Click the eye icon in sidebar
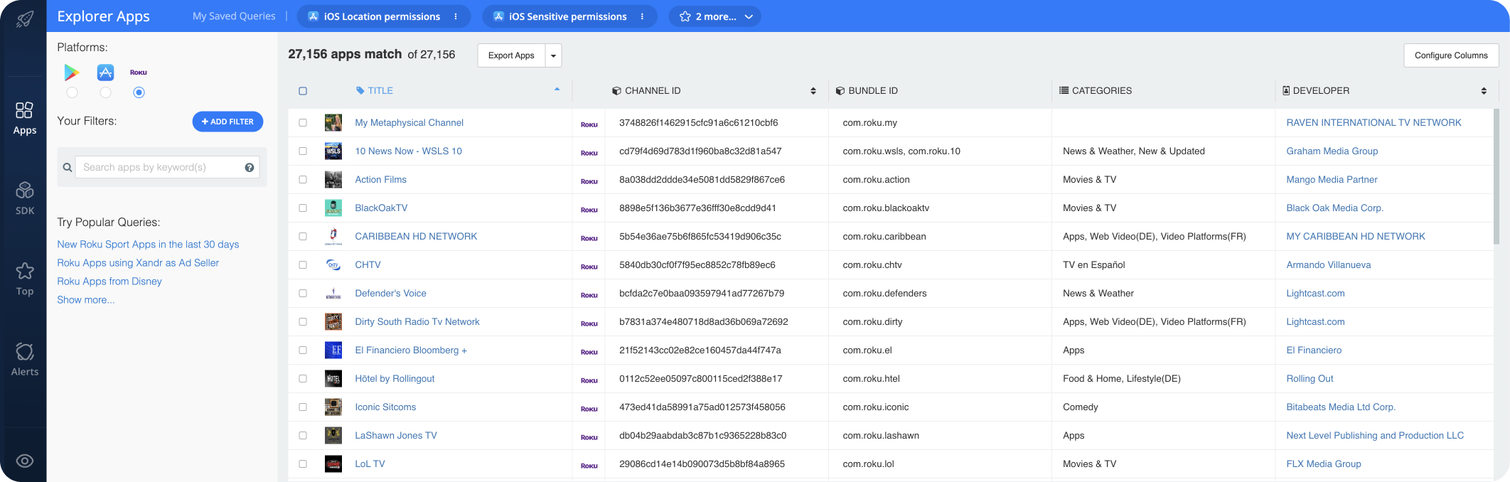Screen dimensions: 1510x482 24,461
